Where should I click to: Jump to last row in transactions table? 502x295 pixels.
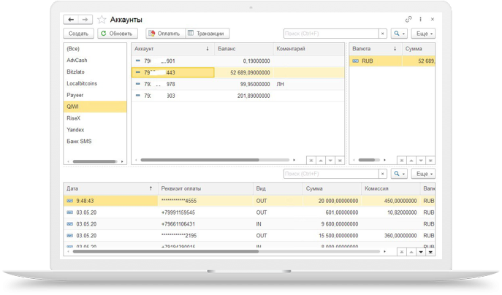(x=430, y=252)
